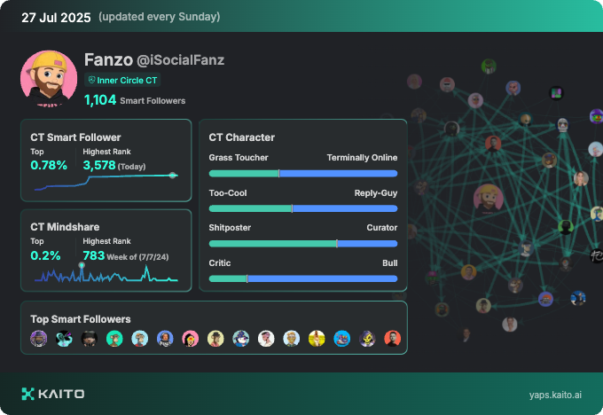Open the first top follower with purple background
Screen dimensions: 603x415
[39, 339]
